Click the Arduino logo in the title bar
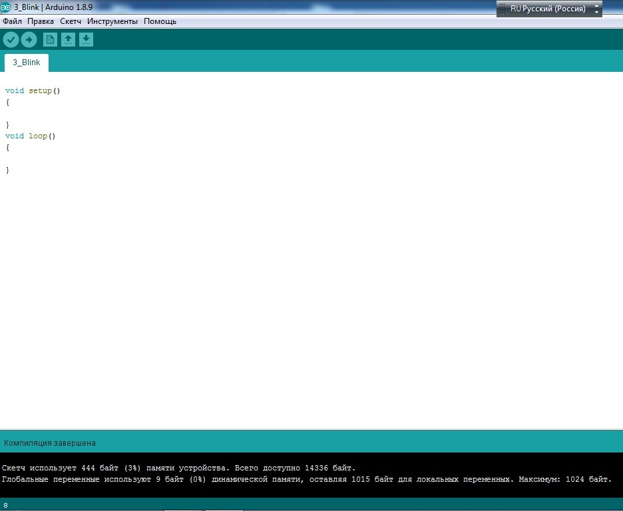Viewport: 623px width, 511px height. (x=6, y=8)
